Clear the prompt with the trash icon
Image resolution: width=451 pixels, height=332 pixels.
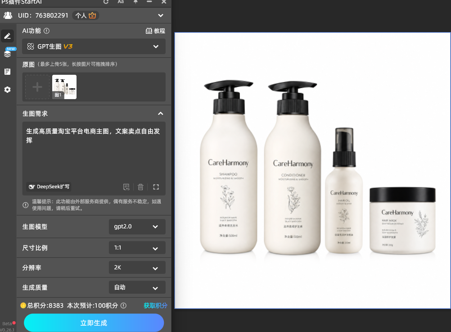pyautogui.click(x=140, y=187)
